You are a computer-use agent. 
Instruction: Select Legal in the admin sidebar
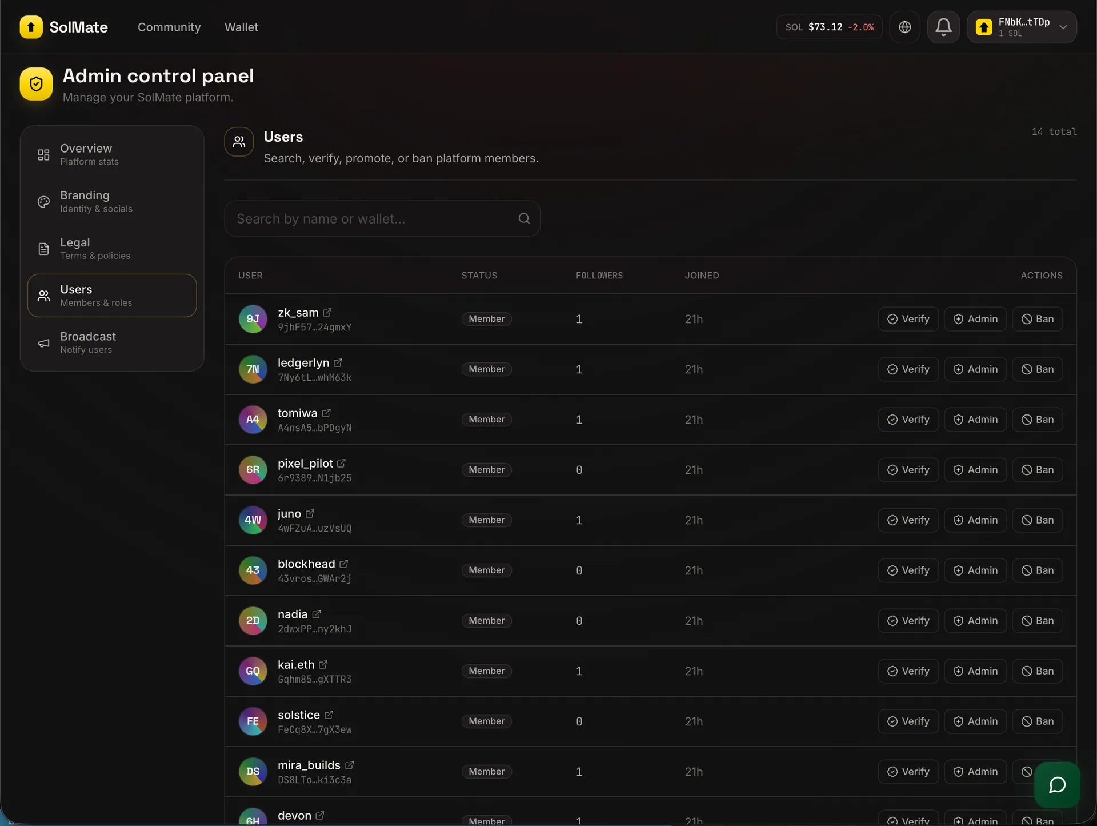point(112,249)
